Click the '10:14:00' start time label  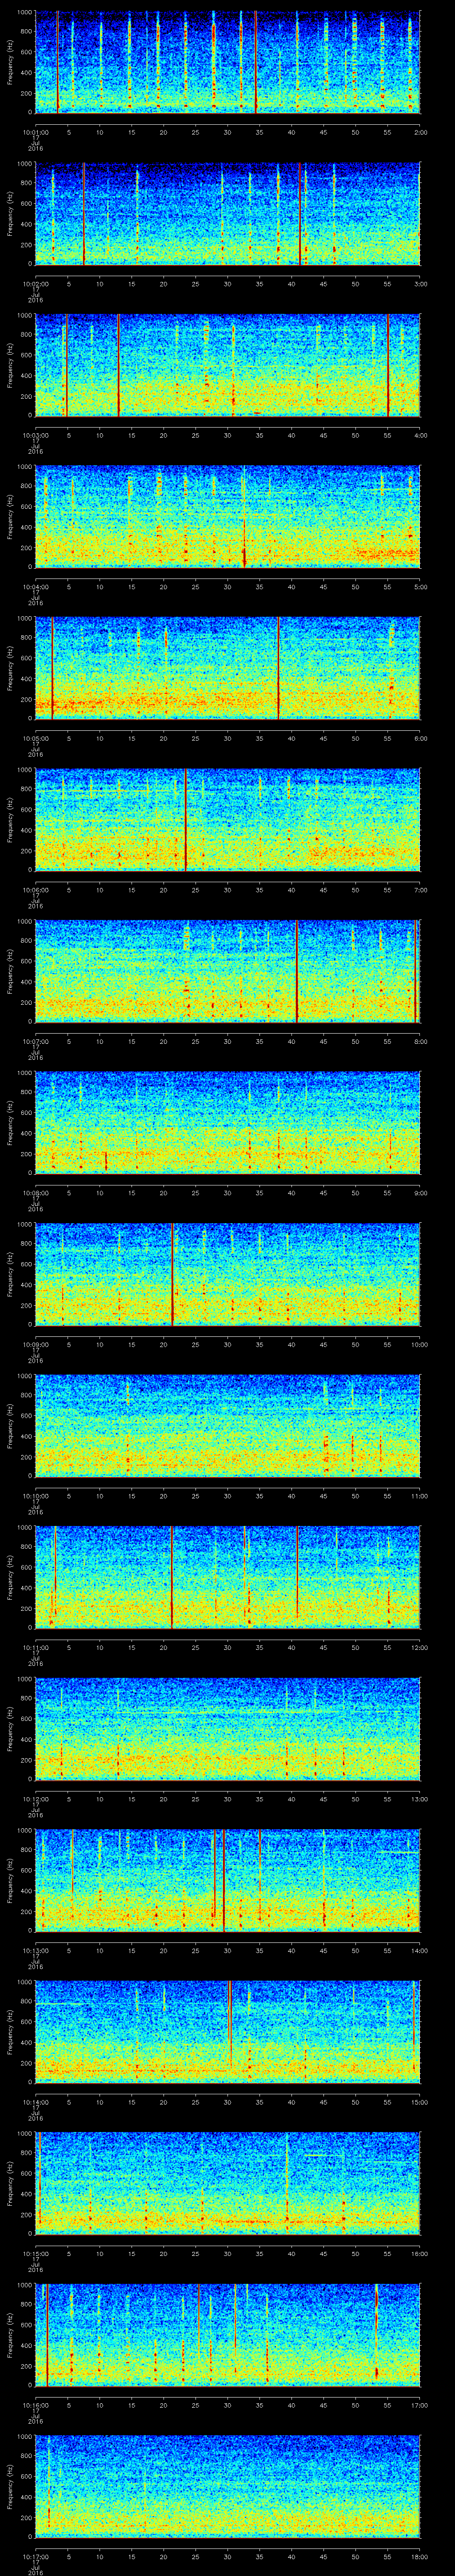point(35,2102)
